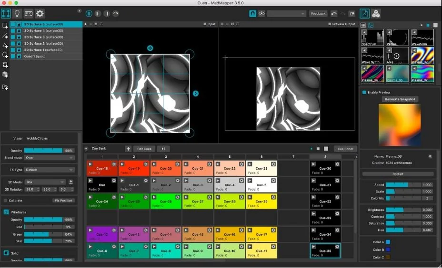Open the Color B swatch
This screenshot has width=442, height=268.
coord(388,249)
